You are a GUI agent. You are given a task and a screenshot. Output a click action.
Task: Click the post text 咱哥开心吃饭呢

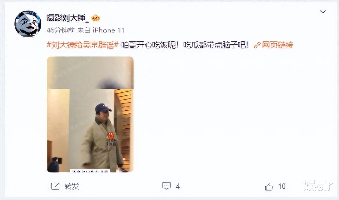coord(150,45)
